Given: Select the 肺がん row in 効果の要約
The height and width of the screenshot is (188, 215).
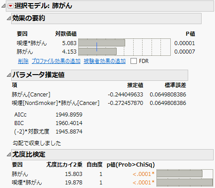Looking at the screenshot, I should point(25,52).
